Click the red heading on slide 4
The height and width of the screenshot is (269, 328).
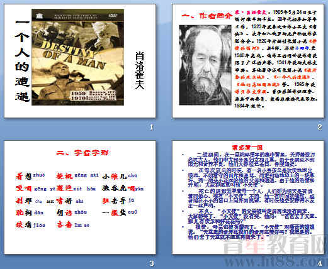(x=247, y=148)
